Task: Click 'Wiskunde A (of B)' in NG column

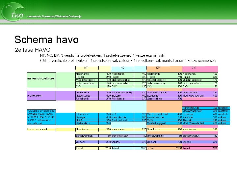Action: 122,93
